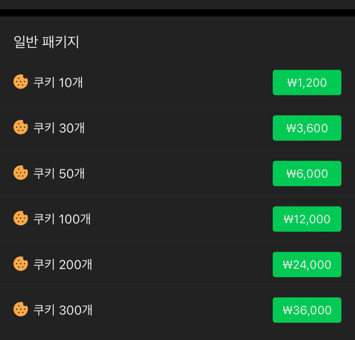
Task: Select the cookie icon beside 쿠키 200개
Action: coord(20,264)
